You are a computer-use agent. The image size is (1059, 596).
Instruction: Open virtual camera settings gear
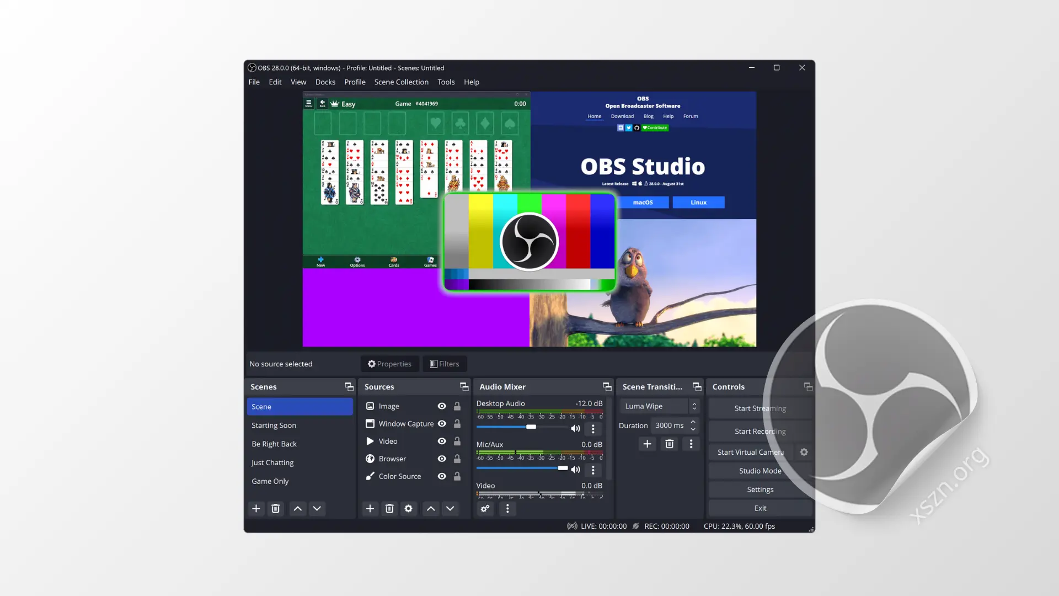pos(804,452)
